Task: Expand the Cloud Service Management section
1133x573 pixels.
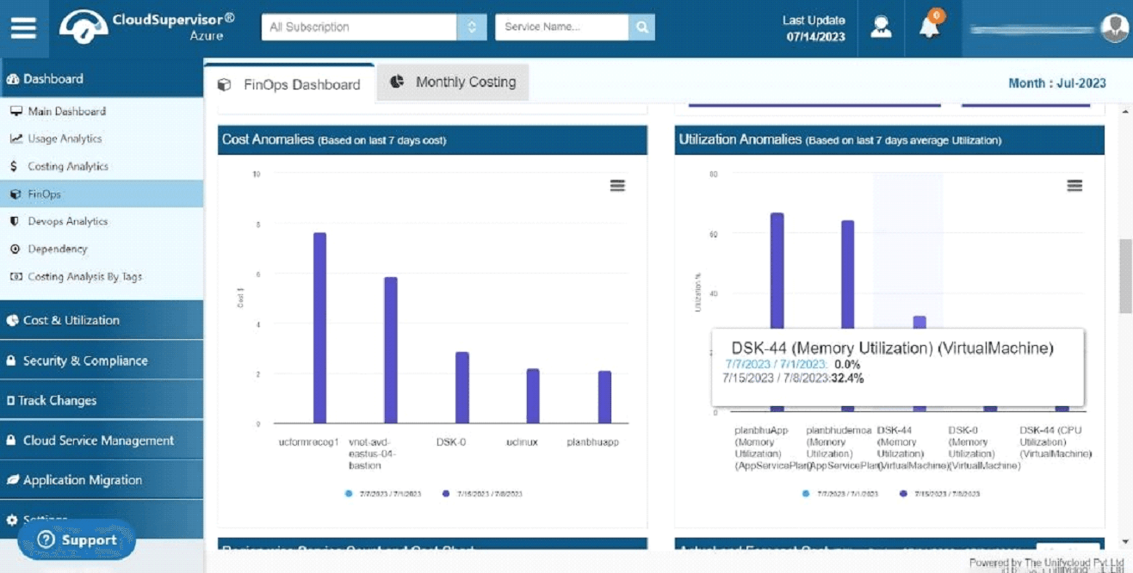Action: (102, 440)
